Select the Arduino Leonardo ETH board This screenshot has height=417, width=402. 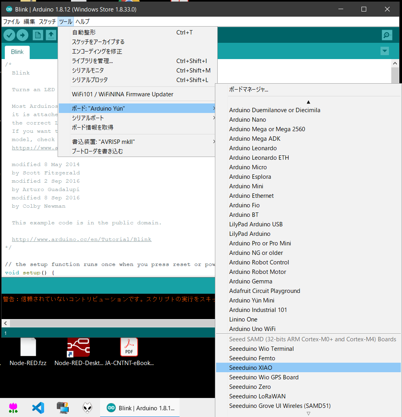pyautogui.click(x=308, y=158)
